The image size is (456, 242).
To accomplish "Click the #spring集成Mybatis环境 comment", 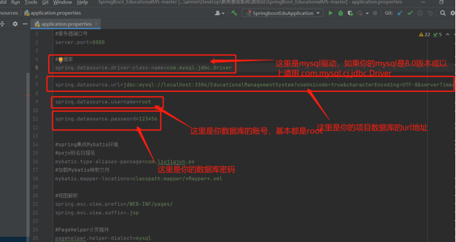I will pyautogui.click(x=87, y=145).
